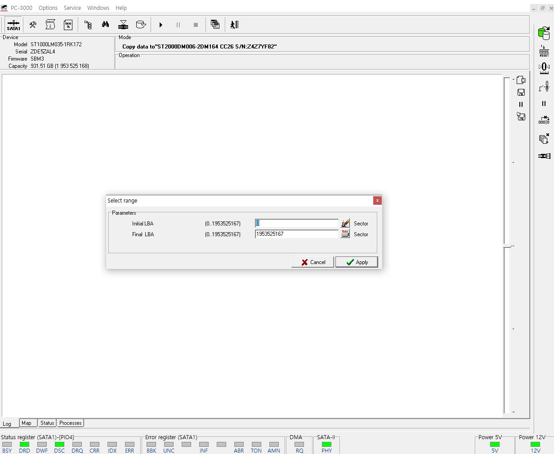Click the switch and battery power icon

click(544, 86)
